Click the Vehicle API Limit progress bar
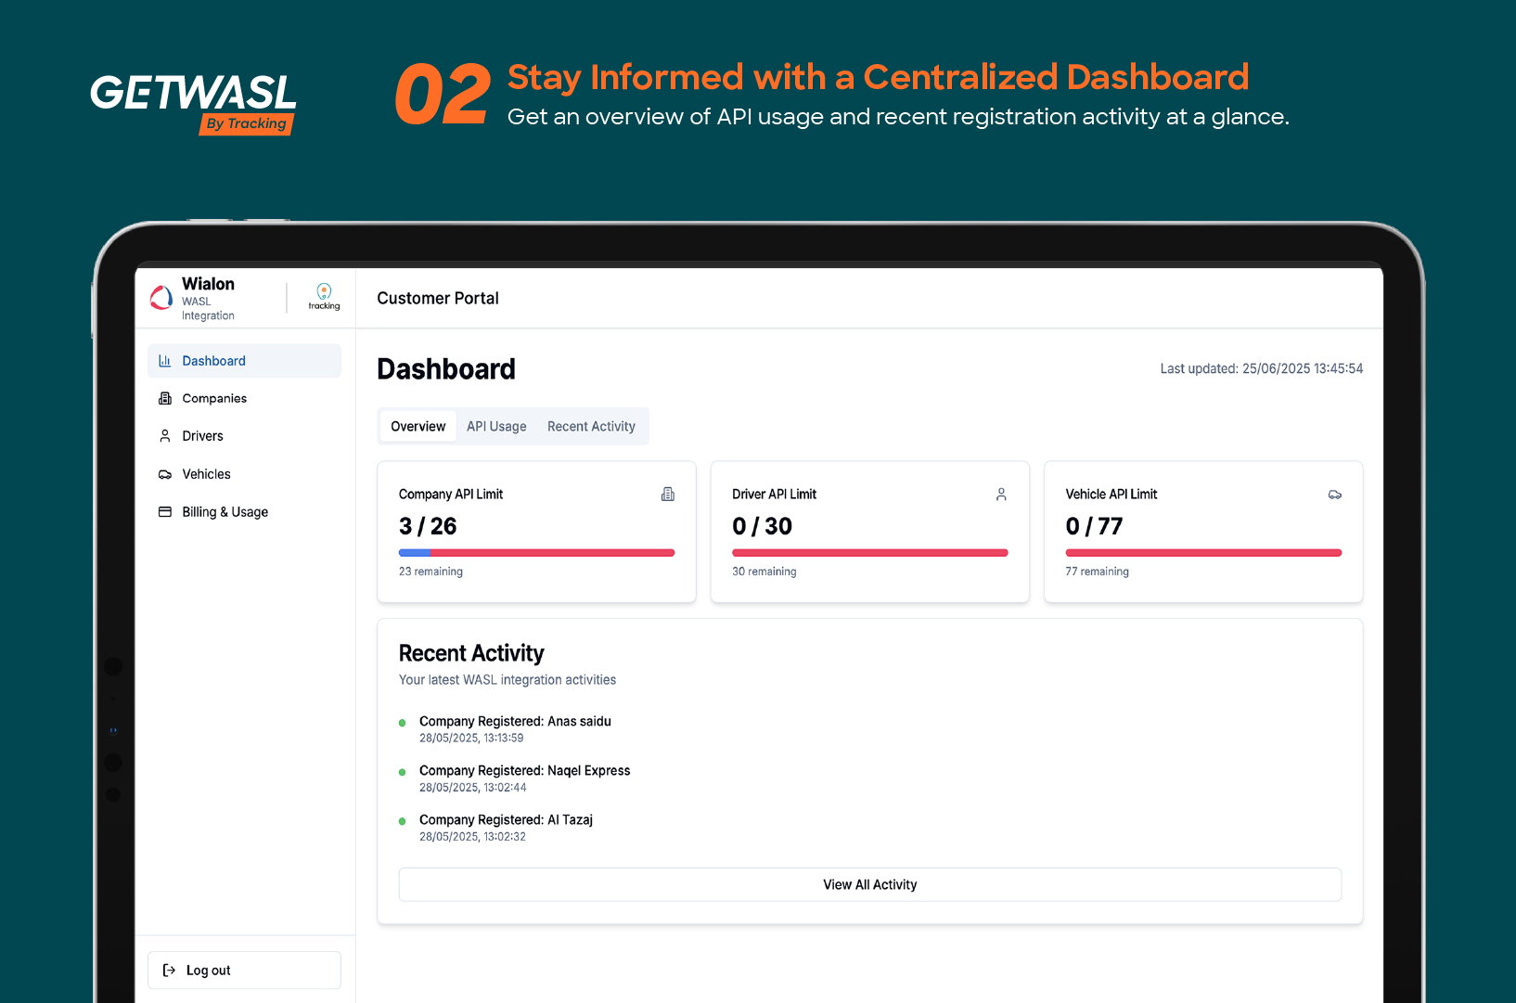 pyautogui.click(x=1203, y=553)
